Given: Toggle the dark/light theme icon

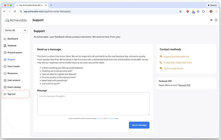Looking at the screenshot, I should [x=211, y=20].
